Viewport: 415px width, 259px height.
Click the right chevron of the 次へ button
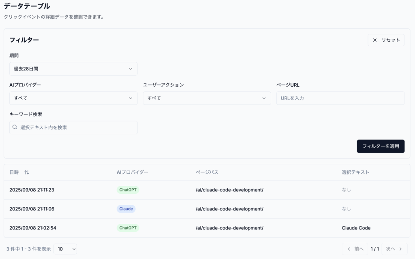400,249
